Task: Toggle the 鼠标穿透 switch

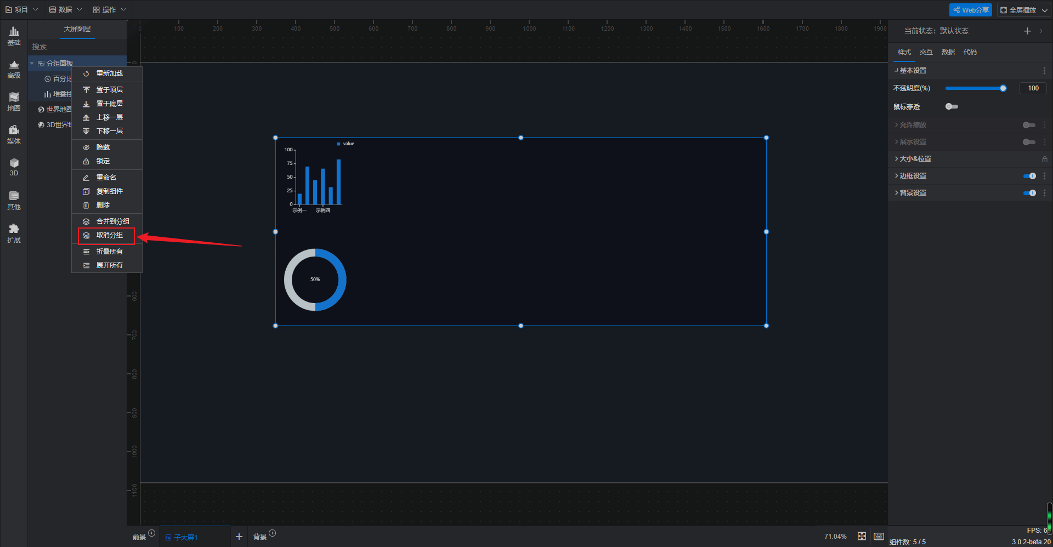Action: point(952,106)
